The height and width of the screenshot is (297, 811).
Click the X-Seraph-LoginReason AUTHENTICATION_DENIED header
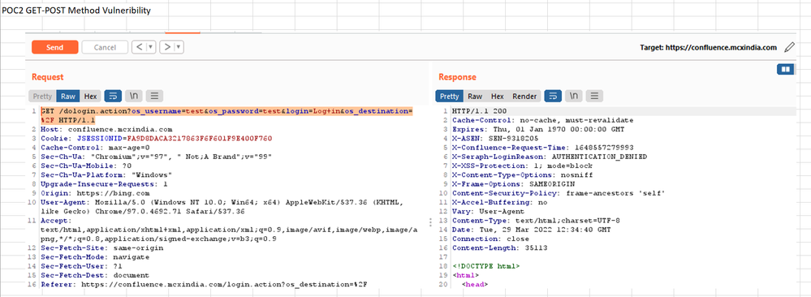[x=550, y=157]
